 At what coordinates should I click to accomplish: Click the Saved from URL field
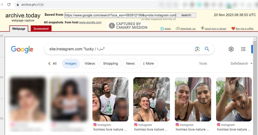(x=120, y=15)
